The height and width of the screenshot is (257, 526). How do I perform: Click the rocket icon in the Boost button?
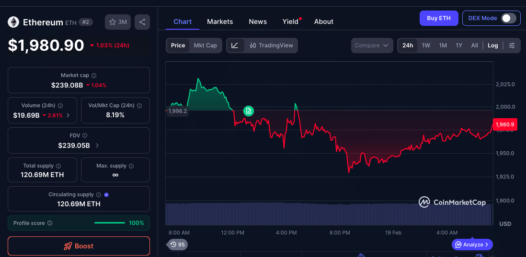(68, 246)
